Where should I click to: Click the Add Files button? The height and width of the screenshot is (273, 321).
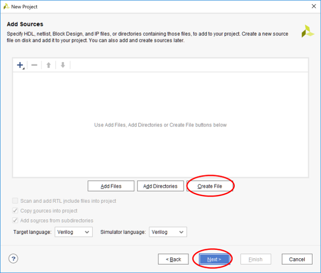(111, 186)
